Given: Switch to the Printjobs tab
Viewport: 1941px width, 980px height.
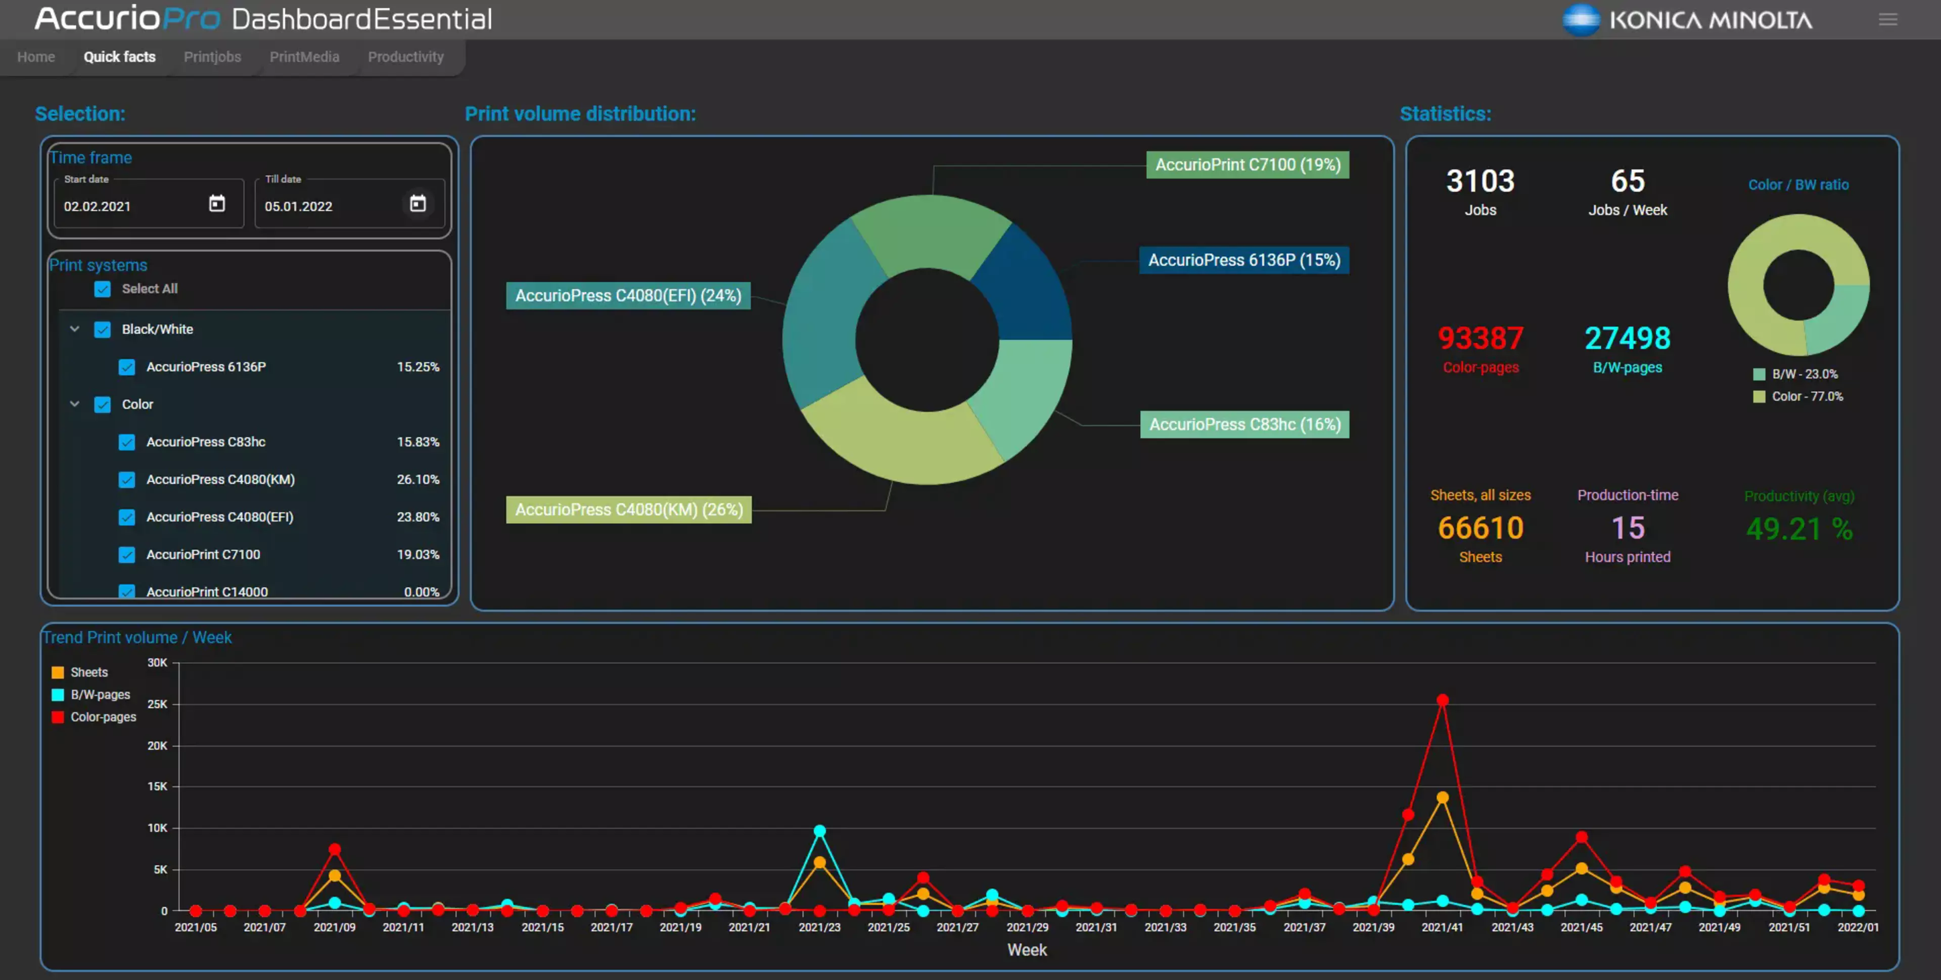Looking at the screenshot, I should point(212,57).
